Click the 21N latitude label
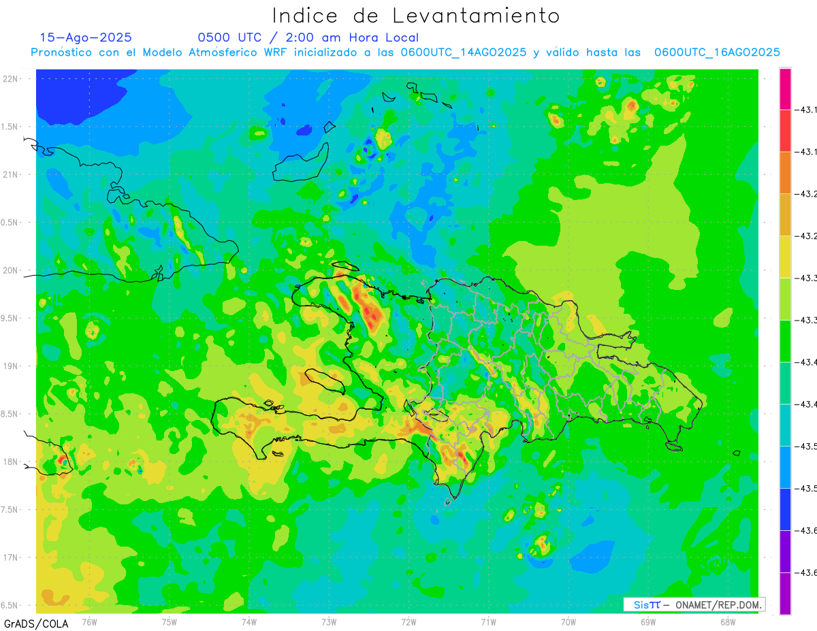The height and width of the screenshot is (631, 817). click(10, 175)
